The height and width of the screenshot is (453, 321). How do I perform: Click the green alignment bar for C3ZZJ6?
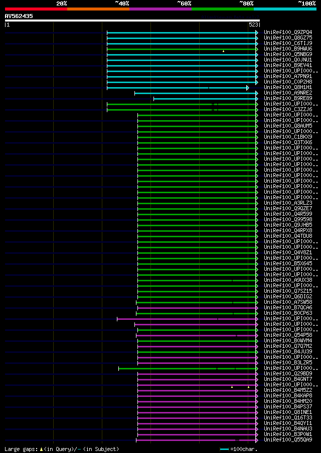coord(182,110)
